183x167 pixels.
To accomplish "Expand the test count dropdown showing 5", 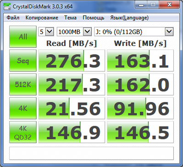I will click(50, 32).
